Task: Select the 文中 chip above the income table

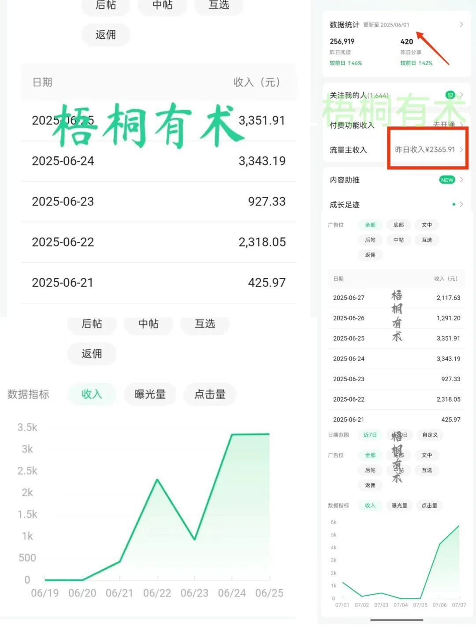Action: 427,225
